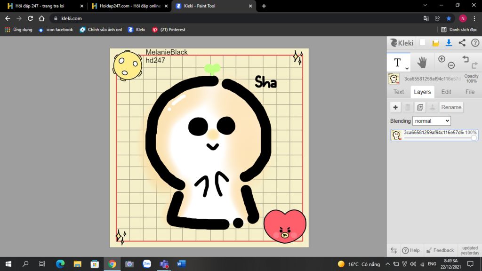Click the 'updated yesterday' note

pos(470,250)
